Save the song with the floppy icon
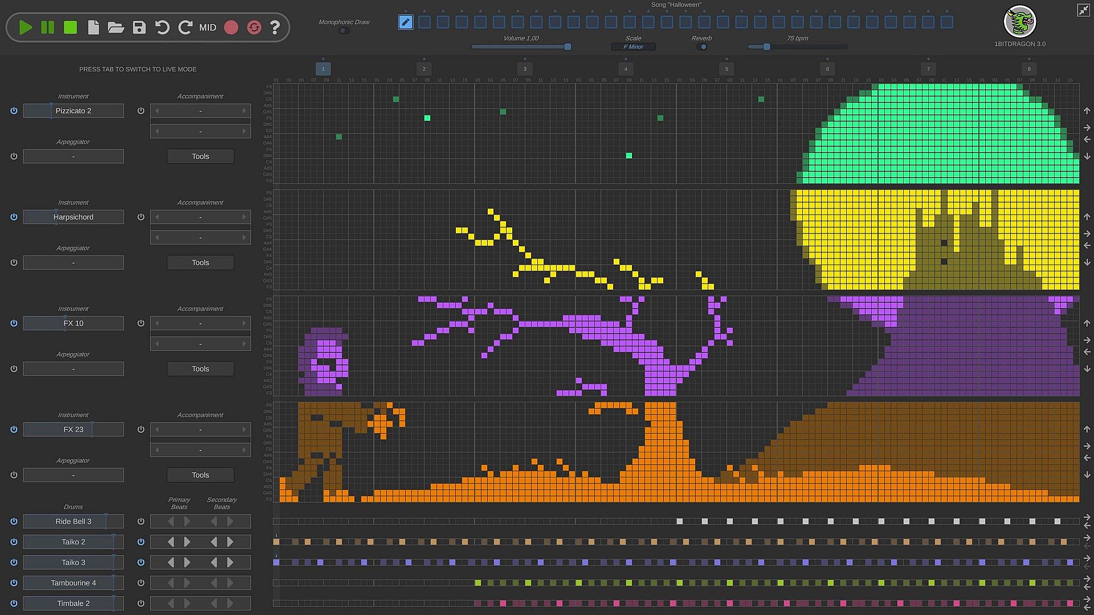This screenshot has width=1094, height=615. pos(139,27)
